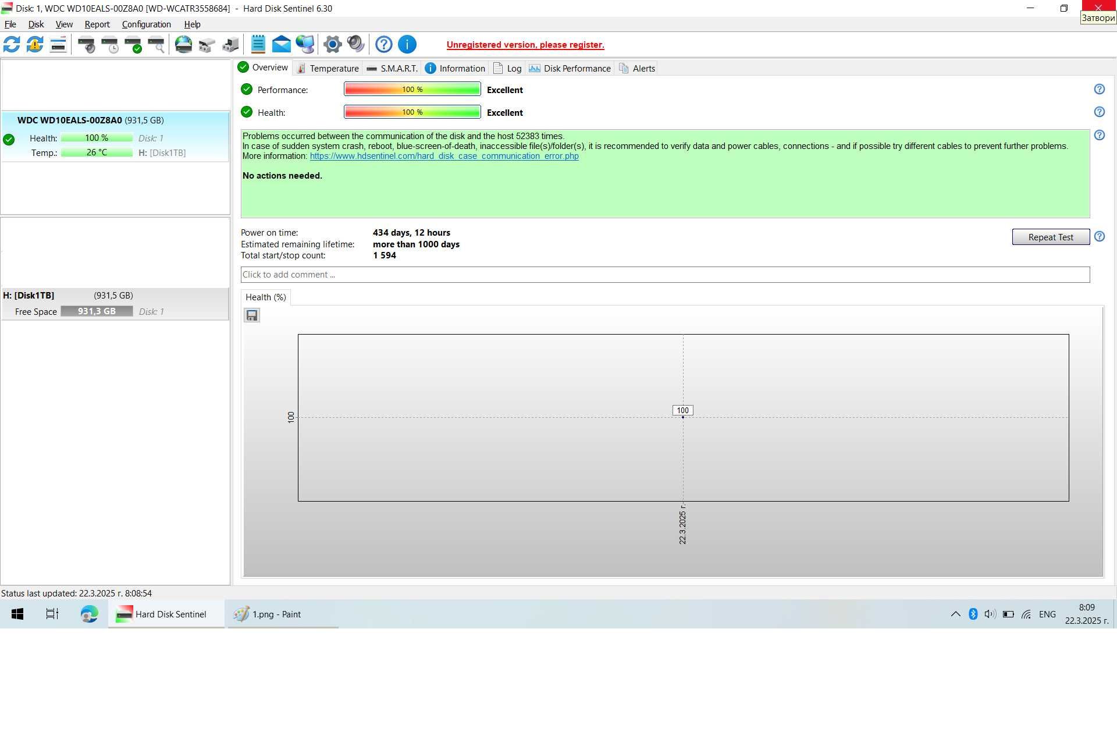Click the globe and monitor network icon

[x=305, y=44]
